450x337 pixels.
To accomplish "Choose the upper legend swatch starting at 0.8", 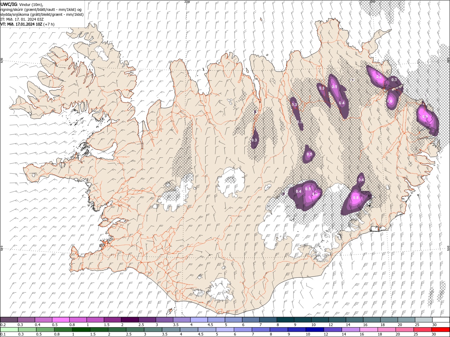I will click(78, 320).
